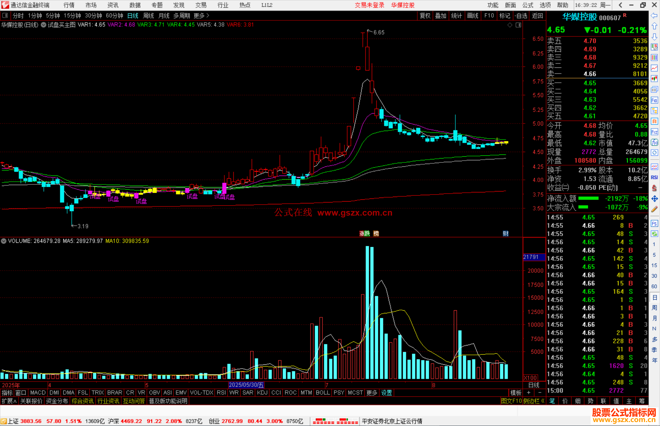Open the f(x) formula manager icon
Viewport: 660px width, 426px height.
pyautogui.click(x=654, y=142)
